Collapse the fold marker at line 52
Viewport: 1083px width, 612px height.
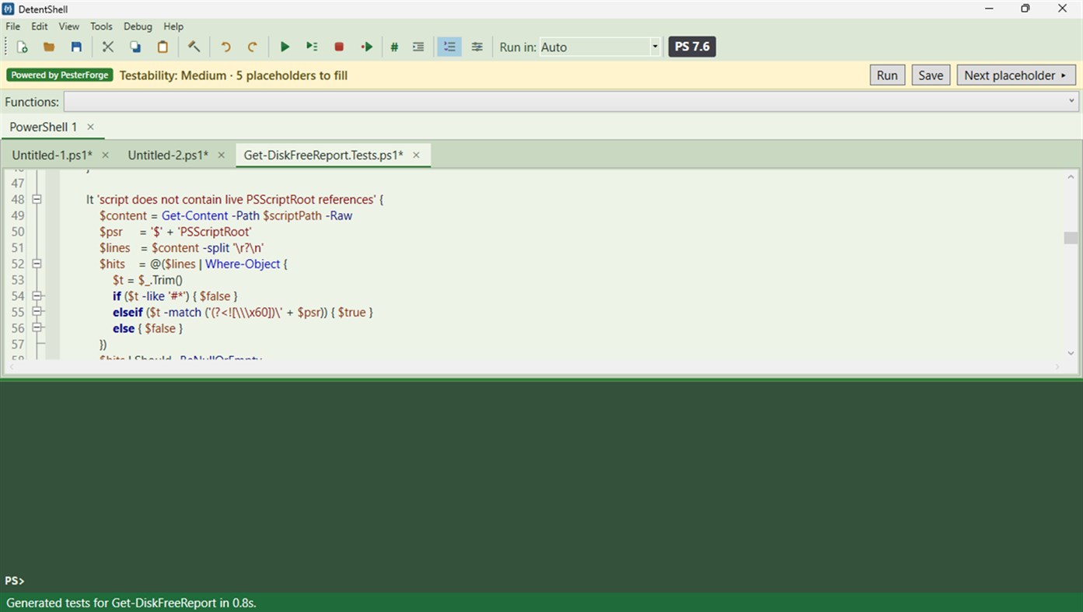point(37,264)
